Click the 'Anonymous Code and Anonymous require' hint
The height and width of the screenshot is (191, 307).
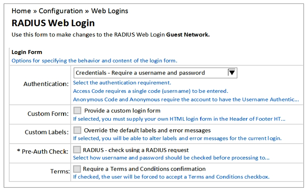tap(186, 100)
